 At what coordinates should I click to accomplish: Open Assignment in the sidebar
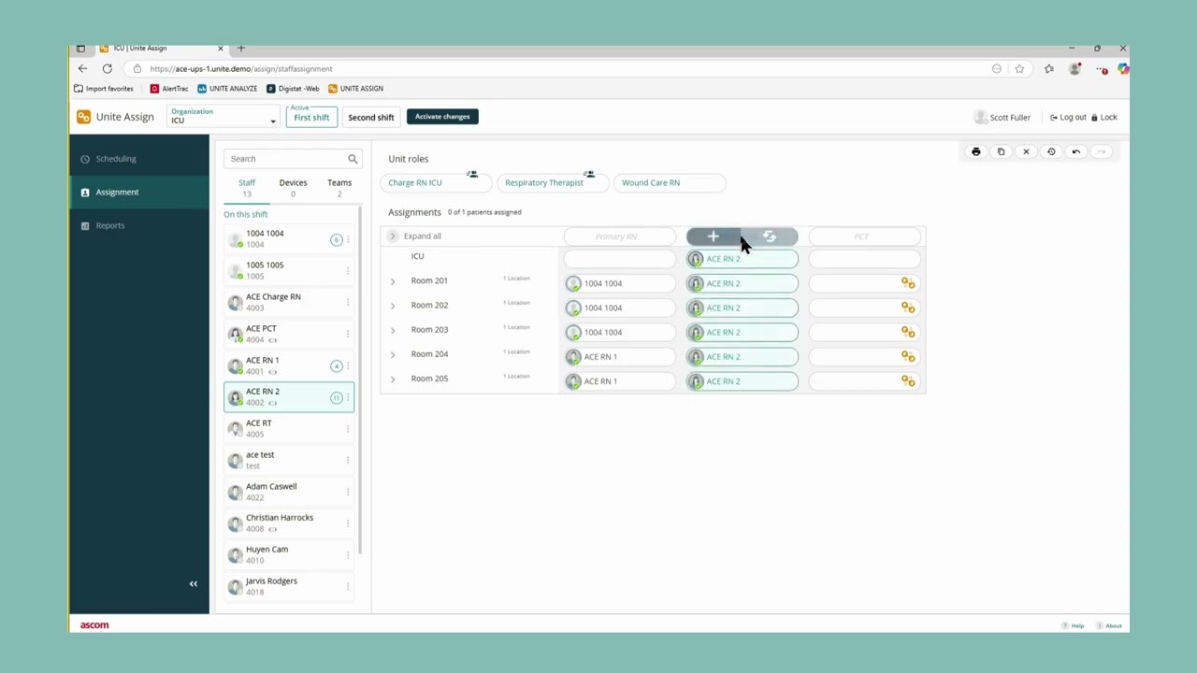[139, 193]
